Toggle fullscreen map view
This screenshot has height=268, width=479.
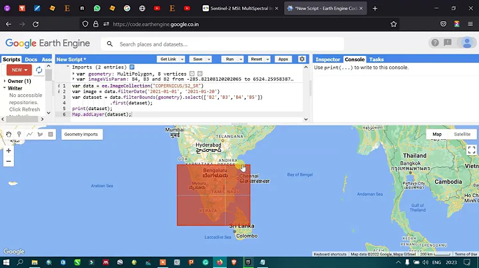pos(472,150)
